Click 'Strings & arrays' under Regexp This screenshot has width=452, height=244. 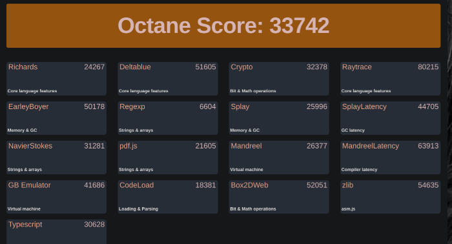tap(136, 130)
